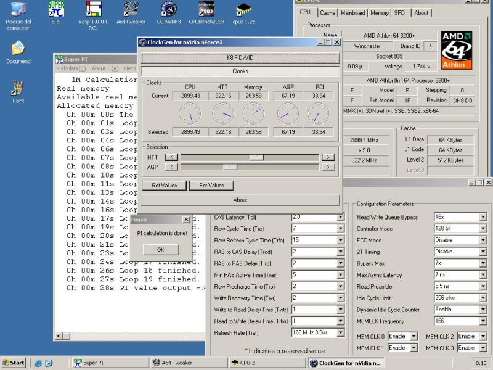Click Get Values in ClockGen

point(164,186)
